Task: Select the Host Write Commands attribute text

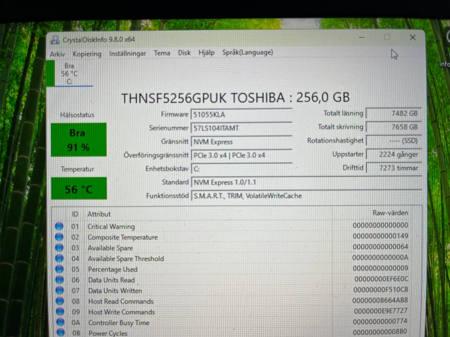Action: [x=121, y=312]
